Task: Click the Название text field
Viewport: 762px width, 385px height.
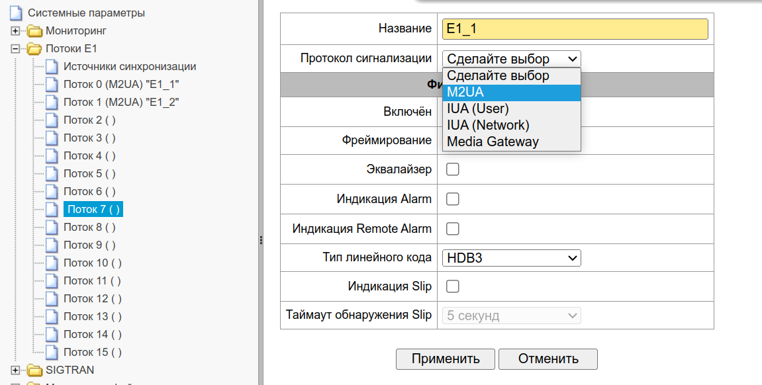Action: pyautogui.click(x=575, y=29)
